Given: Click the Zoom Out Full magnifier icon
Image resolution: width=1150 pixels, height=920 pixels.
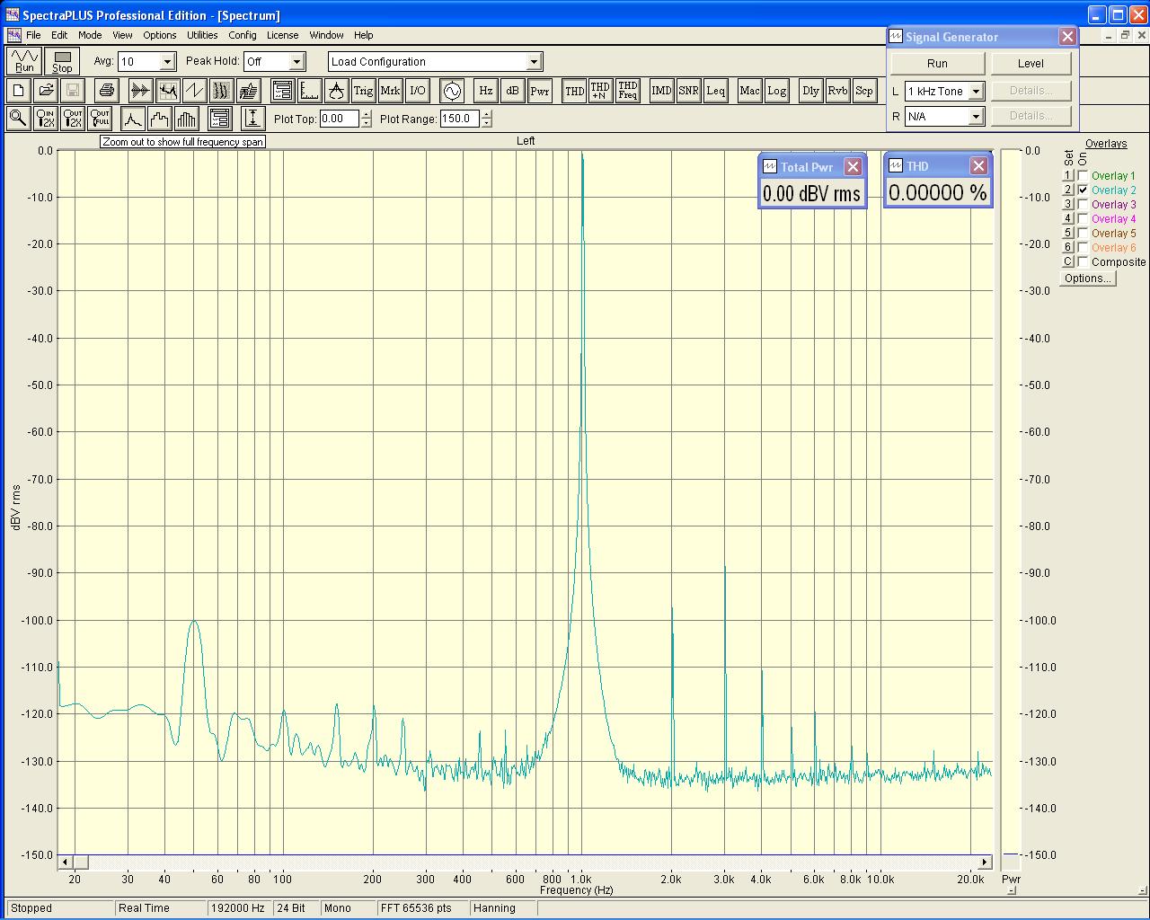Looking at the screenshot, I should 100,119.
